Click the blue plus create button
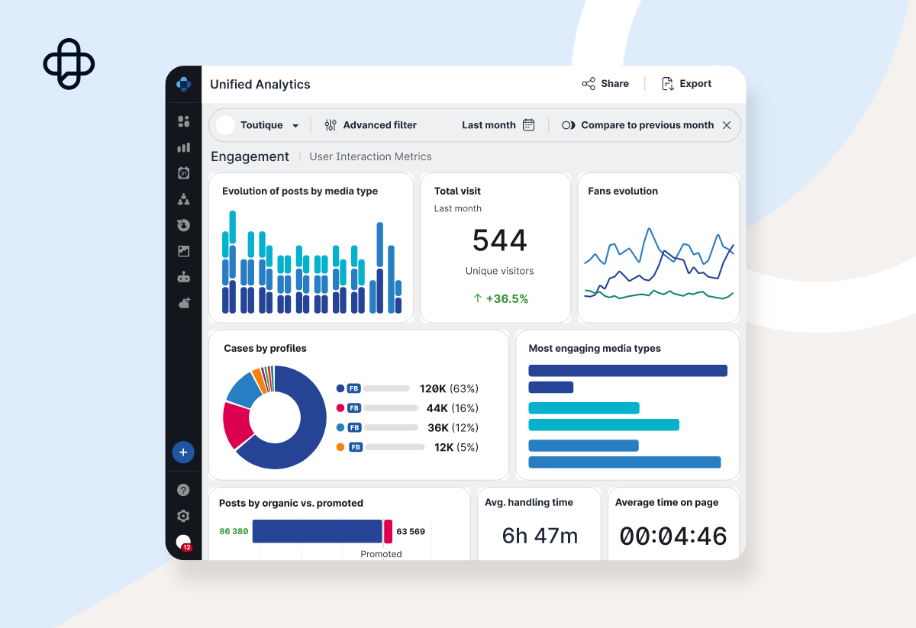 [x=183, y=452]
